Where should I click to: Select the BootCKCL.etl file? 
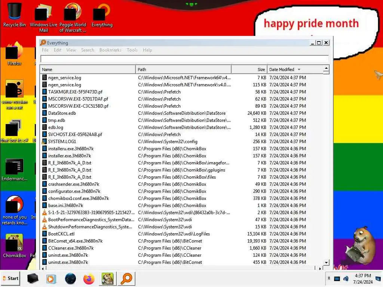182,234
